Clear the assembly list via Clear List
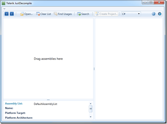 43,14
